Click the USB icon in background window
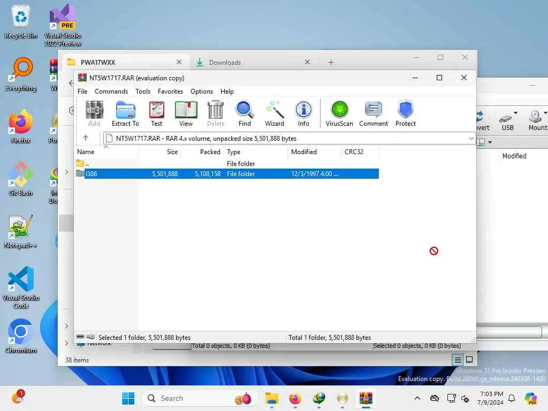This screenshot has width=548, height=411. point(506,121)
